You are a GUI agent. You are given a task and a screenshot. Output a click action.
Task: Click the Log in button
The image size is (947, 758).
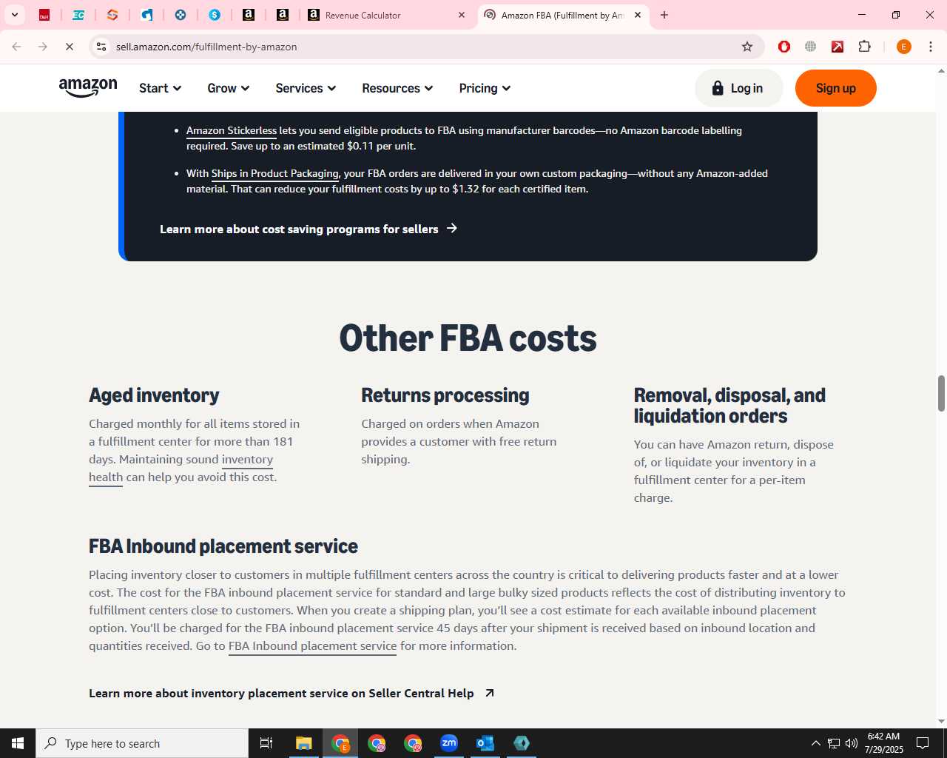pyautogui.click(x=738, y=88)
